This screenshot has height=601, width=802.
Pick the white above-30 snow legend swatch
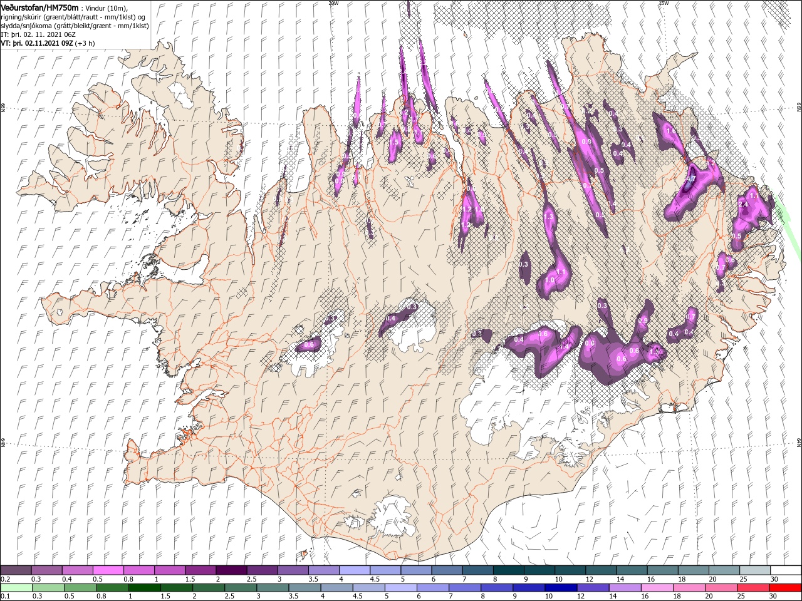[785, 570]
